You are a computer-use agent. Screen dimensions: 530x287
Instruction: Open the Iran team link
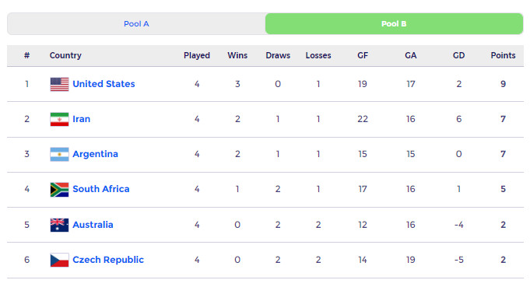point(82,119)
